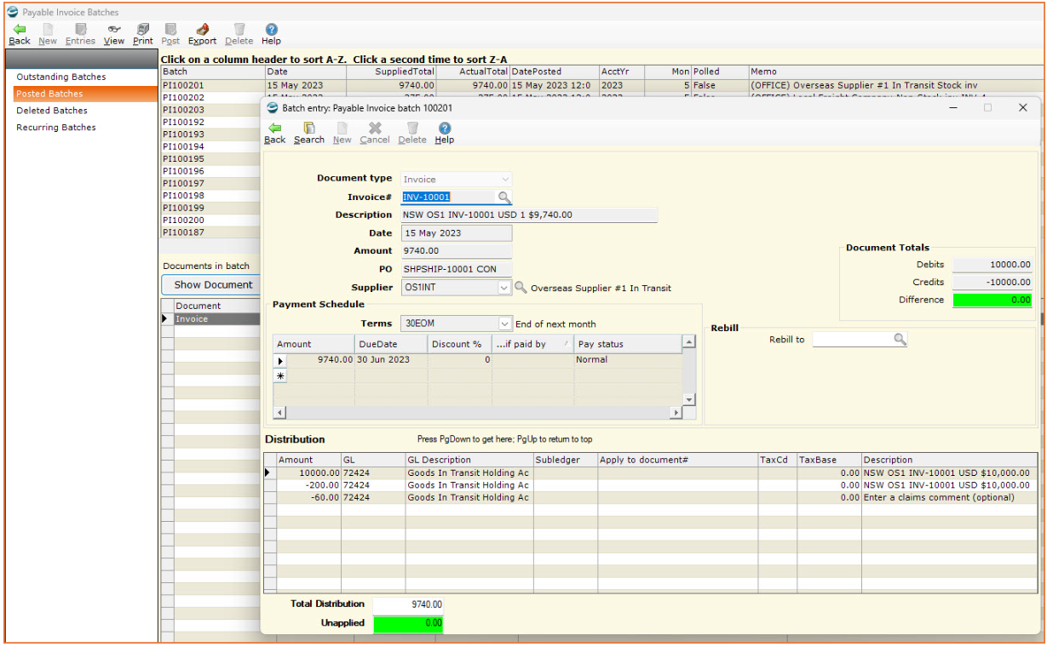
Task: Click the Description field
Action: pyautogui.click(x=529, y=215)
